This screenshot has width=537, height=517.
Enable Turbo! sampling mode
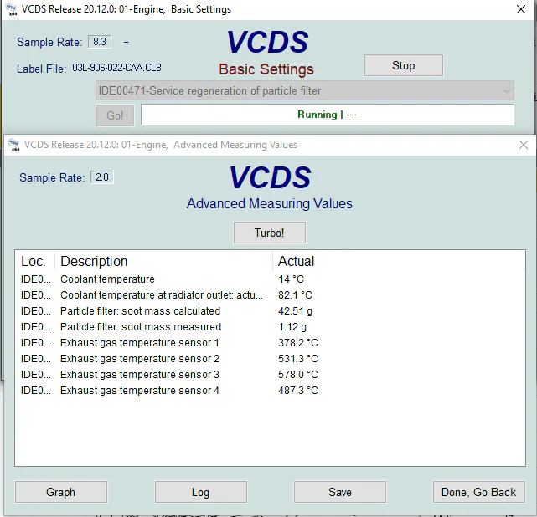pyautogui.click(x=269, y=233)
